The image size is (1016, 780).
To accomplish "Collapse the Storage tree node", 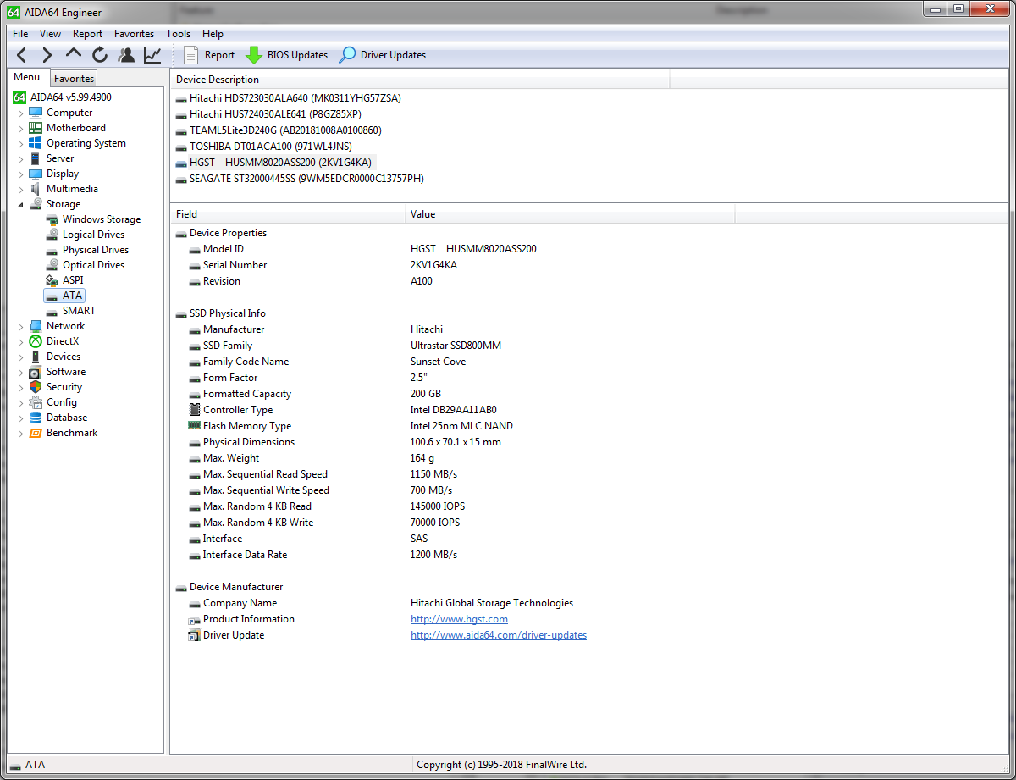I will (x=21, y=205).
